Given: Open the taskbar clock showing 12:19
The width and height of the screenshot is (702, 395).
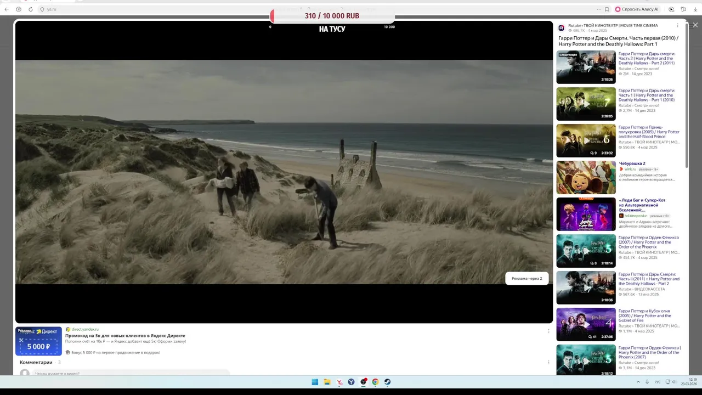Looking at the screenshot, I should click(689, 382).
